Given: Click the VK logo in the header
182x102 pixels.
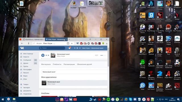Looking at the screenshot, I should coord(22,48).
